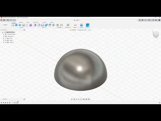The image size is (161, 121).
Task: Open the Design workspace dropdown
Action: (x=5, y=25)
